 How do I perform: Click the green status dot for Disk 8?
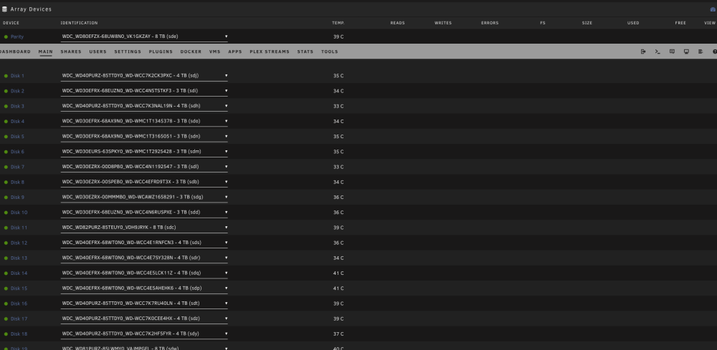[x=6, y=182]
